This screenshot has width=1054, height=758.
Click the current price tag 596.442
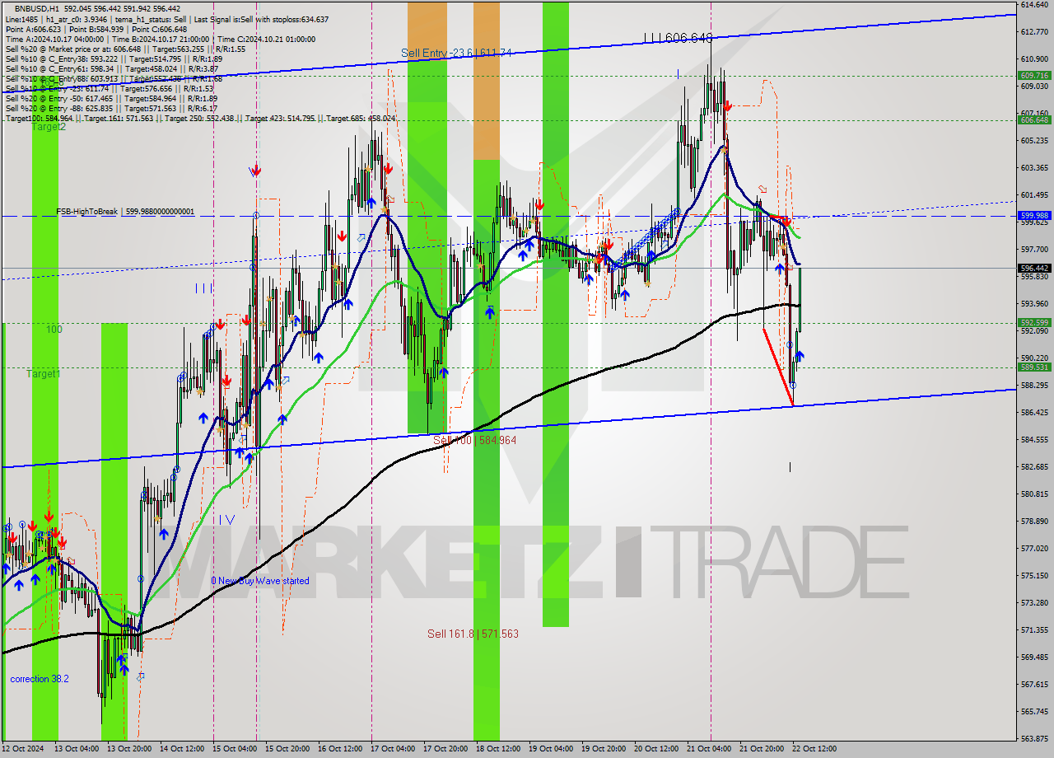pyautogui.click(x=1035, y=268)
